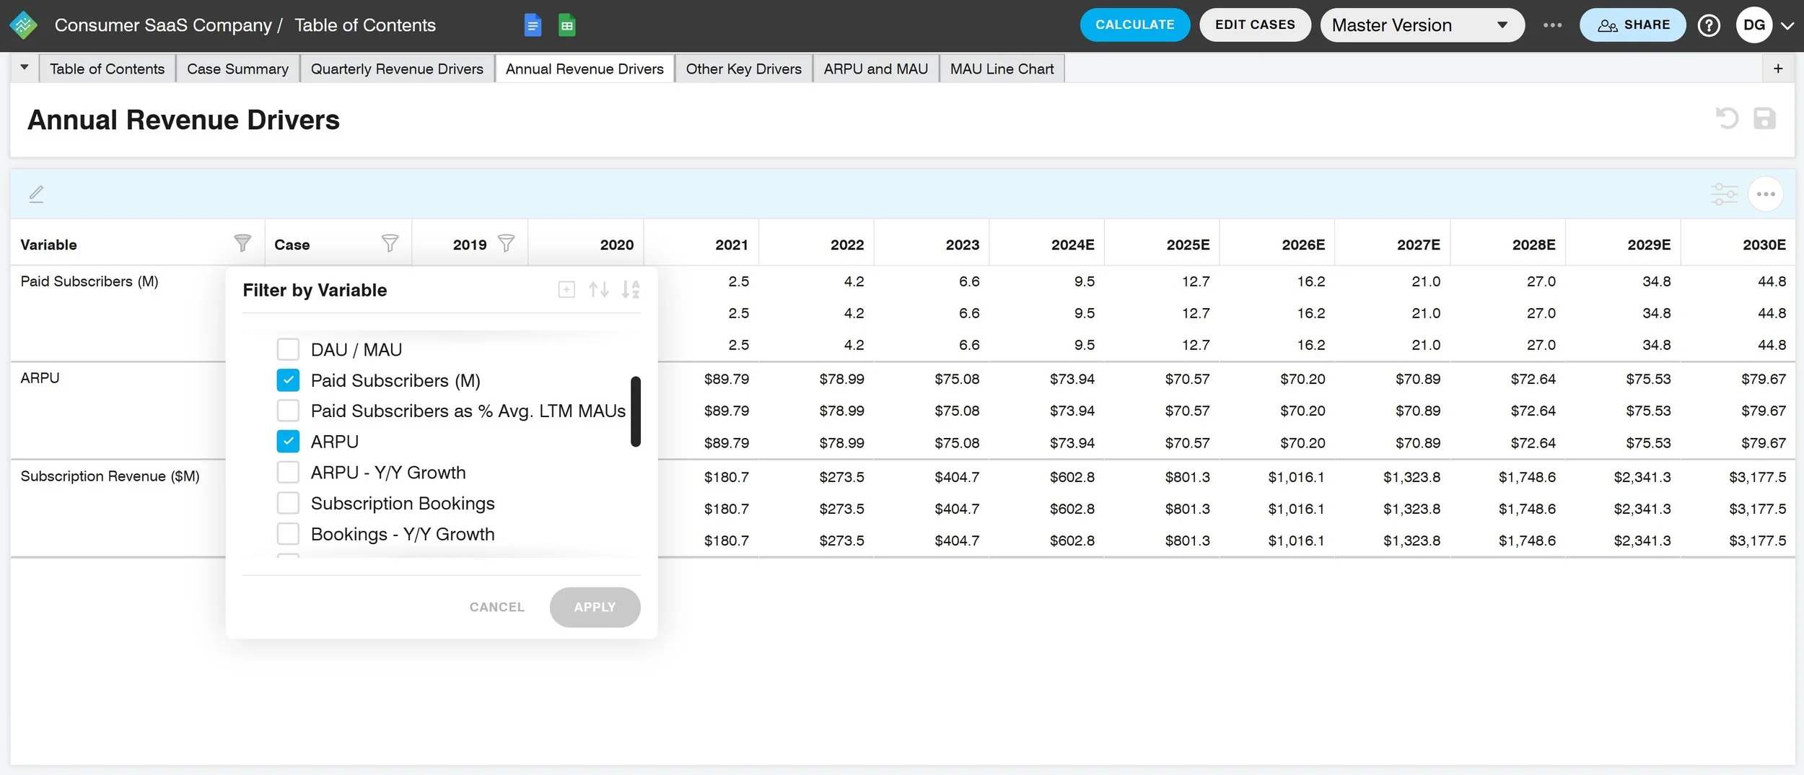
Task: Check the Bookings - Y/Y Growth checkbox
Action: coord(288,534)
